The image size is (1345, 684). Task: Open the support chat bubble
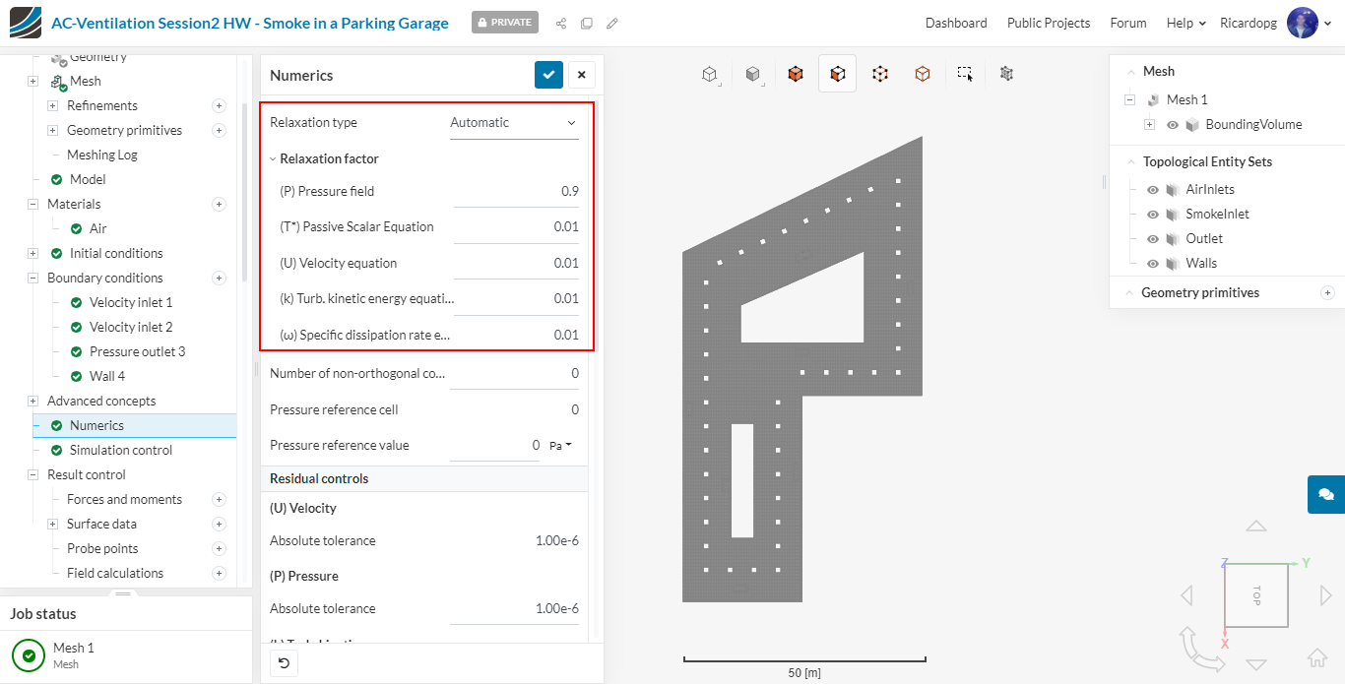1325,494
